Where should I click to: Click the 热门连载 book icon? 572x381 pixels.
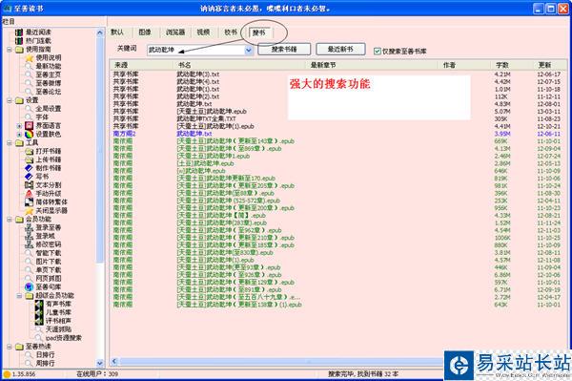19,41
